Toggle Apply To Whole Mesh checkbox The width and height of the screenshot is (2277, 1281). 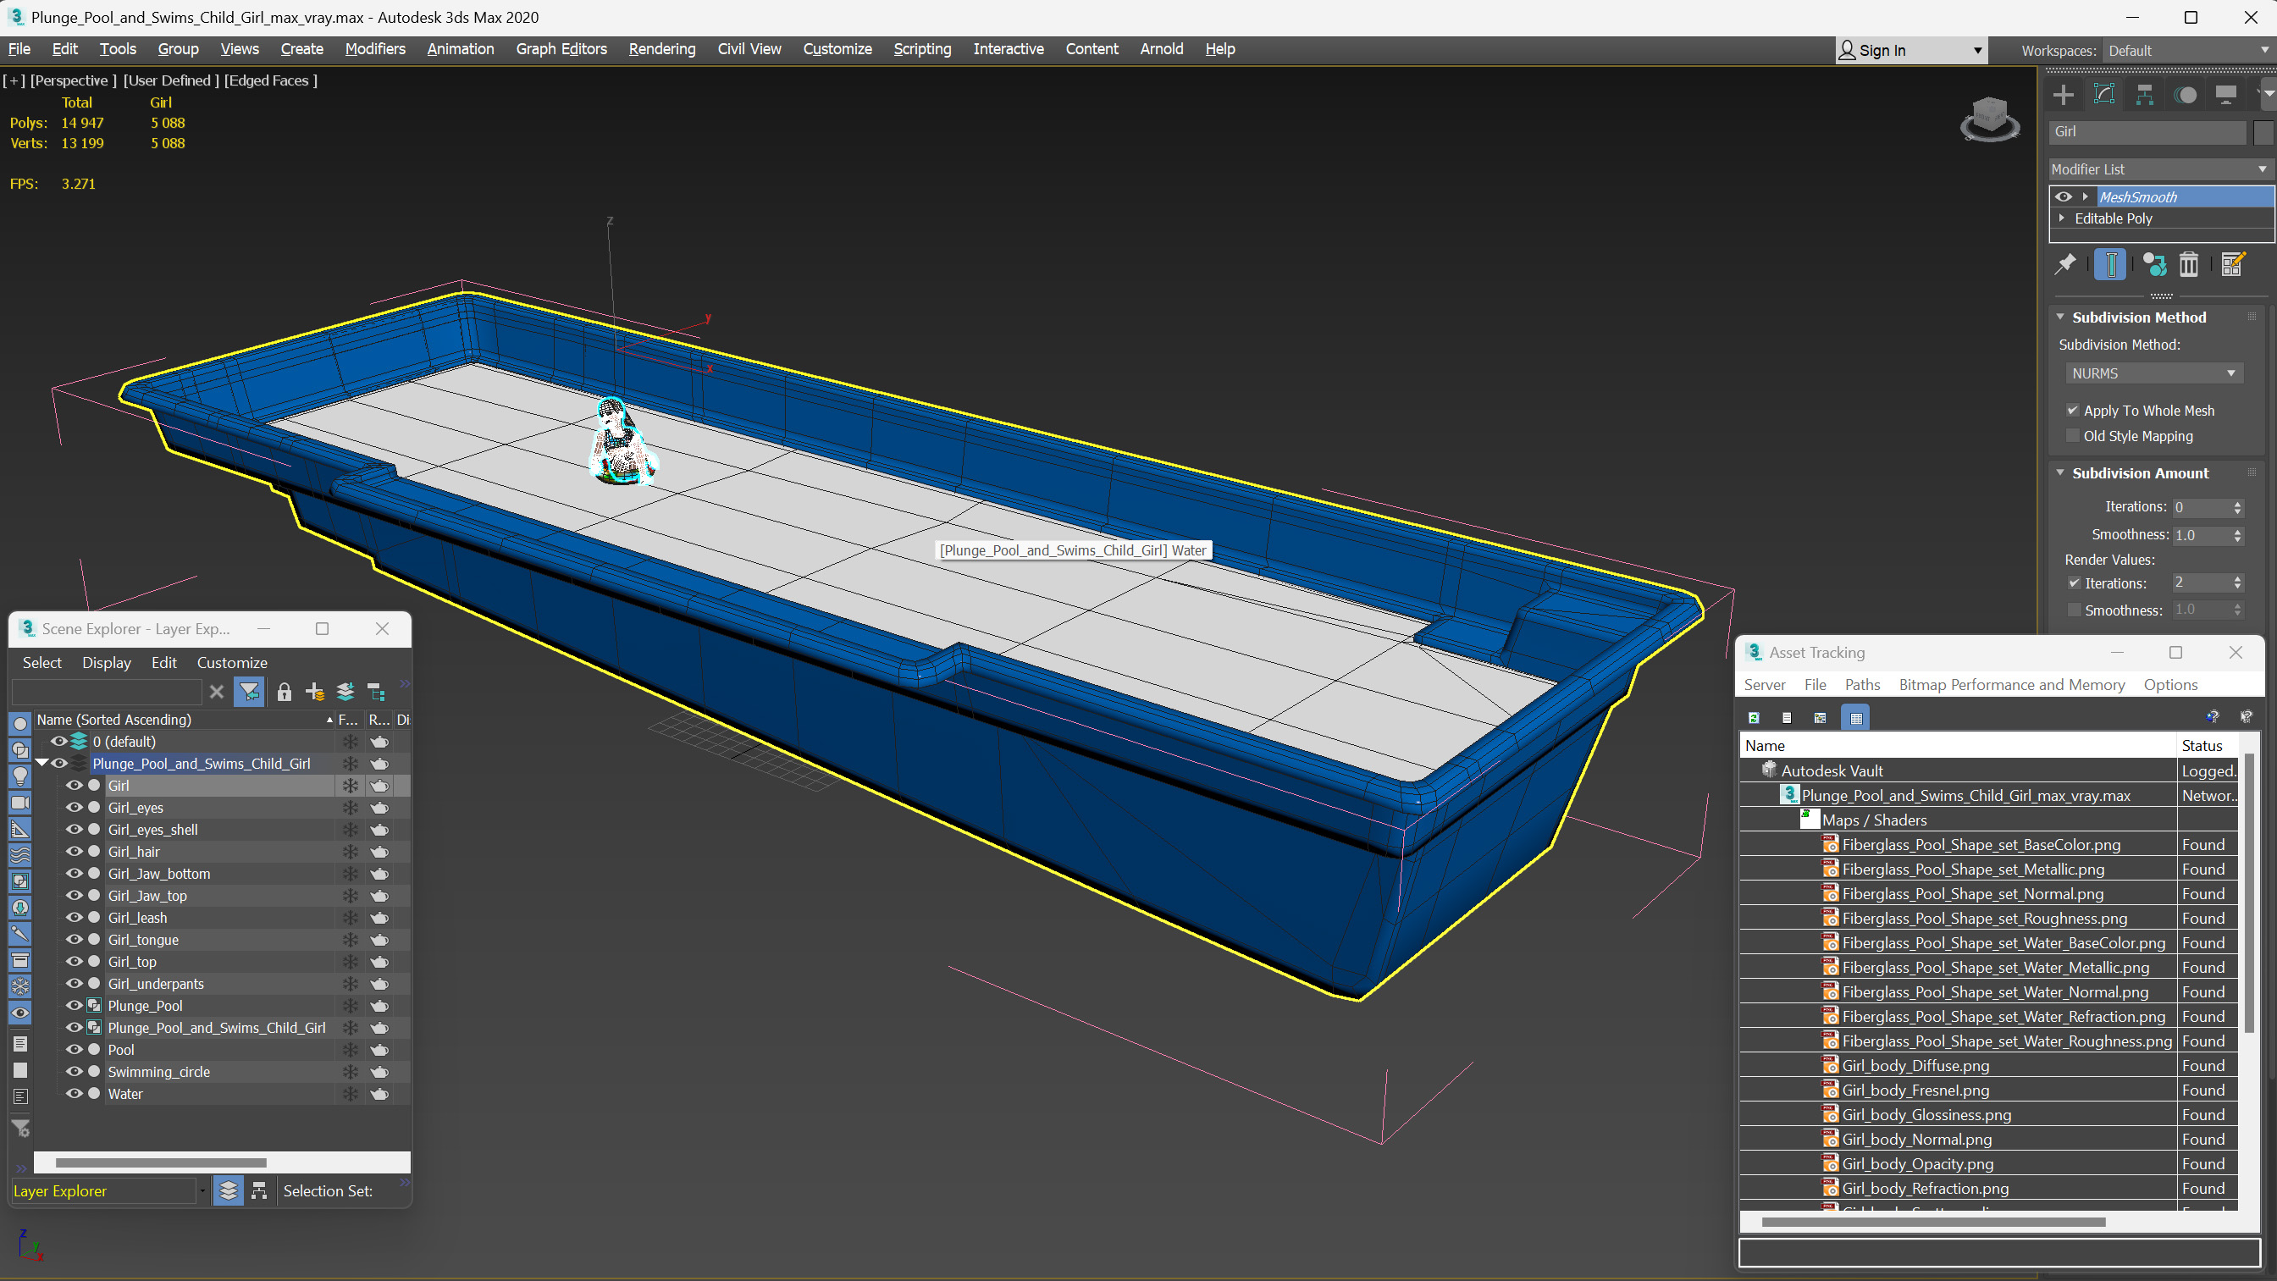pos(2072,410)
